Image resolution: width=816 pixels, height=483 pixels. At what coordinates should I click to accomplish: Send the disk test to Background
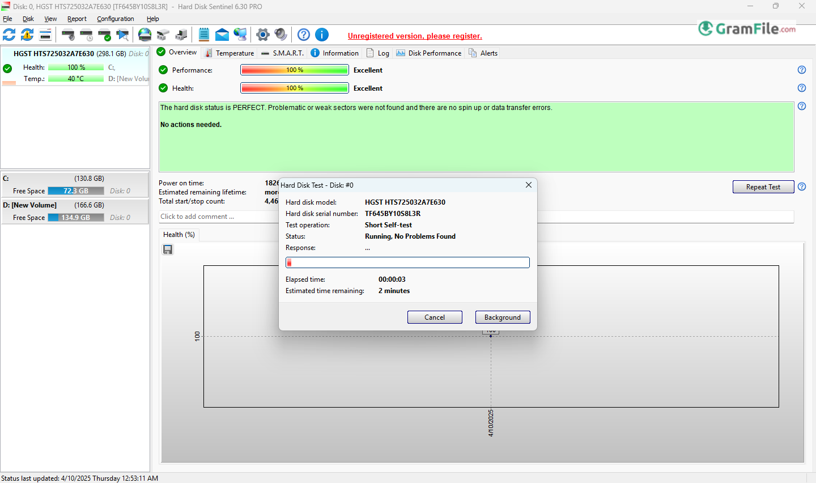pos(503,317)
